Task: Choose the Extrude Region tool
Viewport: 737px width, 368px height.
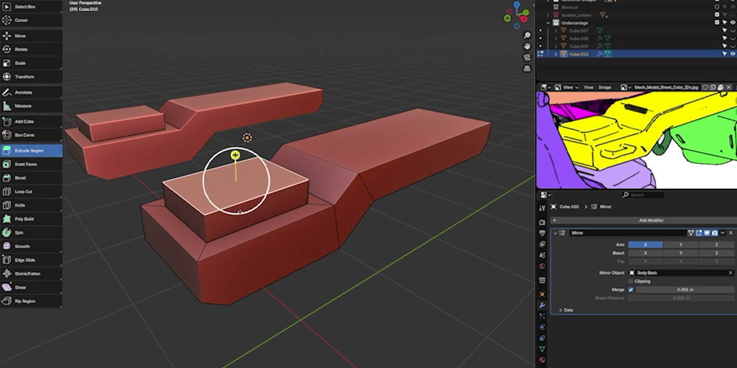Action: (x=31, y=150)
